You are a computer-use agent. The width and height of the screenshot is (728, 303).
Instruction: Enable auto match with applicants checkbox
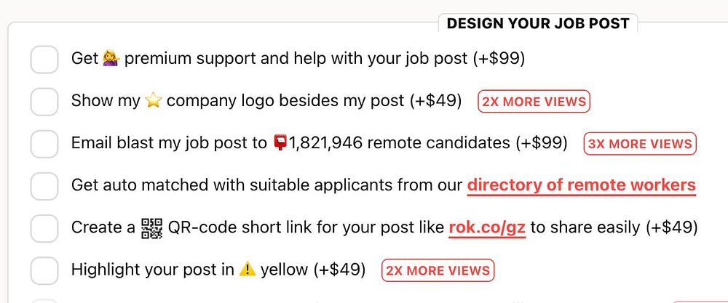tap(44, 186)
